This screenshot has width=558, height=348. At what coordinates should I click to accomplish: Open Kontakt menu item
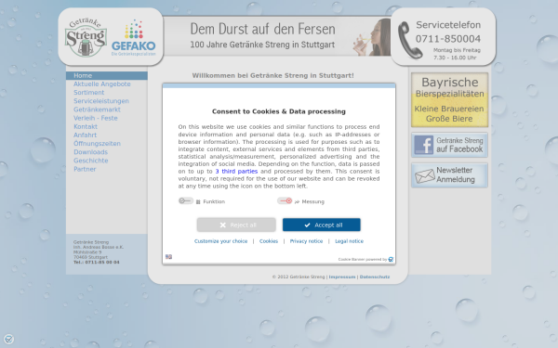coord(86,127)
